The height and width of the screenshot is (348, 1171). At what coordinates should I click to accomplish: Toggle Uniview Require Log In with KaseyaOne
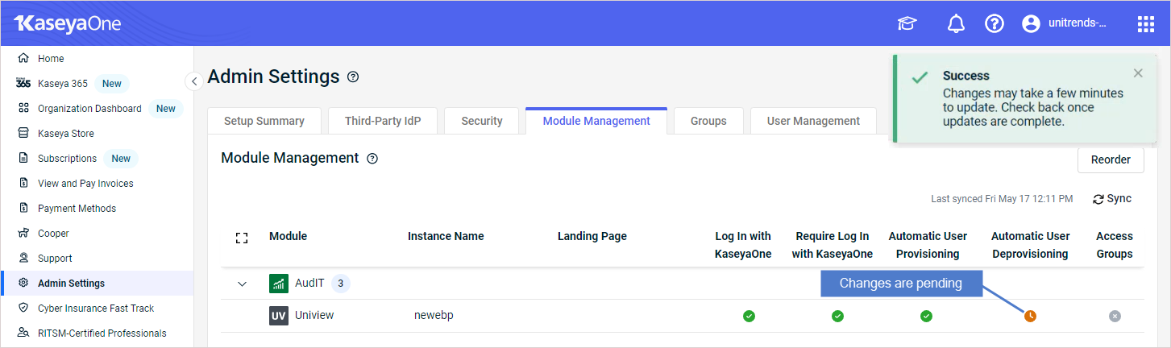pyautogui.click(x=837, y=316)
